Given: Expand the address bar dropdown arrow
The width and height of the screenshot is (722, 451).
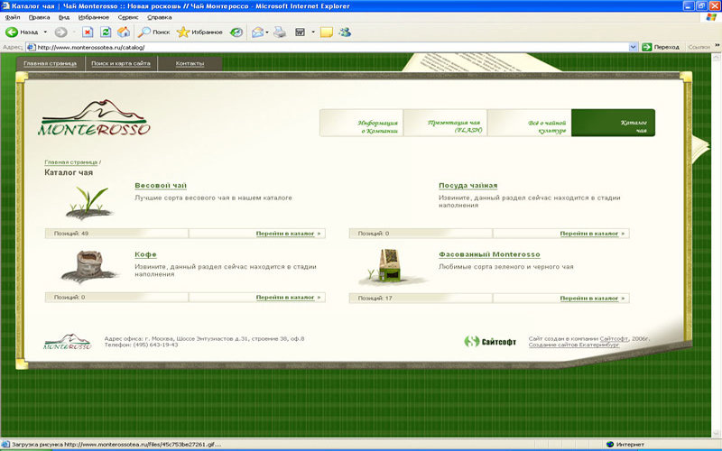Looking at the screenshot, I should 634,47.
